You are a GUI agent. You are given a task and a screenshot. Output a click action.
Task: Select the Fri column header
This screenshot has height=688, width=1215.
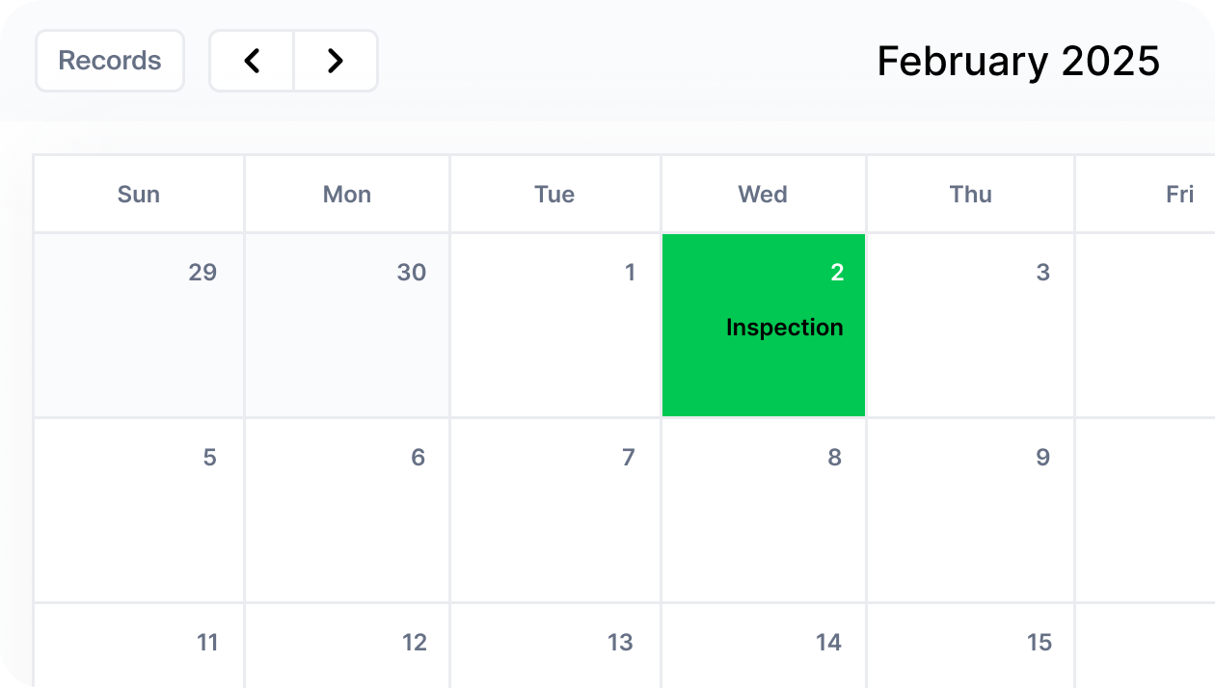coord(1146,195)
